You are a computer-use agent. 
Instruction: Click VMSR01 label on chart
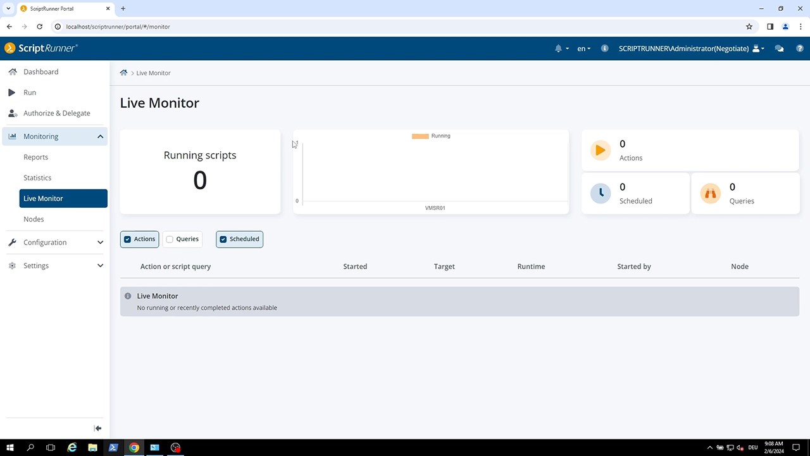(435, 208)
